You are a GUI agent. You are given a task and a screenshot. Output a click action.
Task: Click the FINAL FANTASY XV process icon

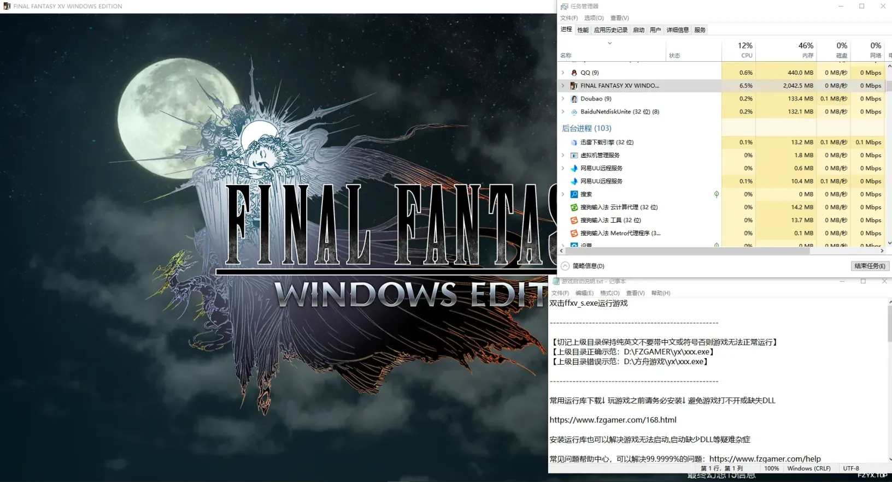[x=574, y=86]
